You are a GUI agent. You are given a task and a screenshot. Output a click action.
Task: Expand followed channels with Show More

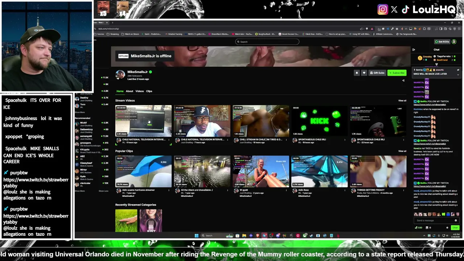point(80,112)
